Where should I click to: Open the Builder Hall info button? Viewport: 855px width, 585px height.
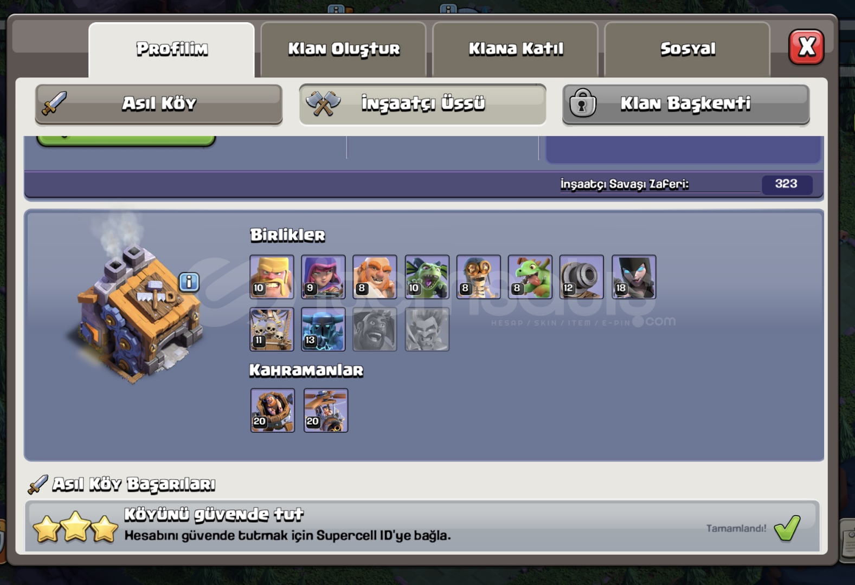189,282
